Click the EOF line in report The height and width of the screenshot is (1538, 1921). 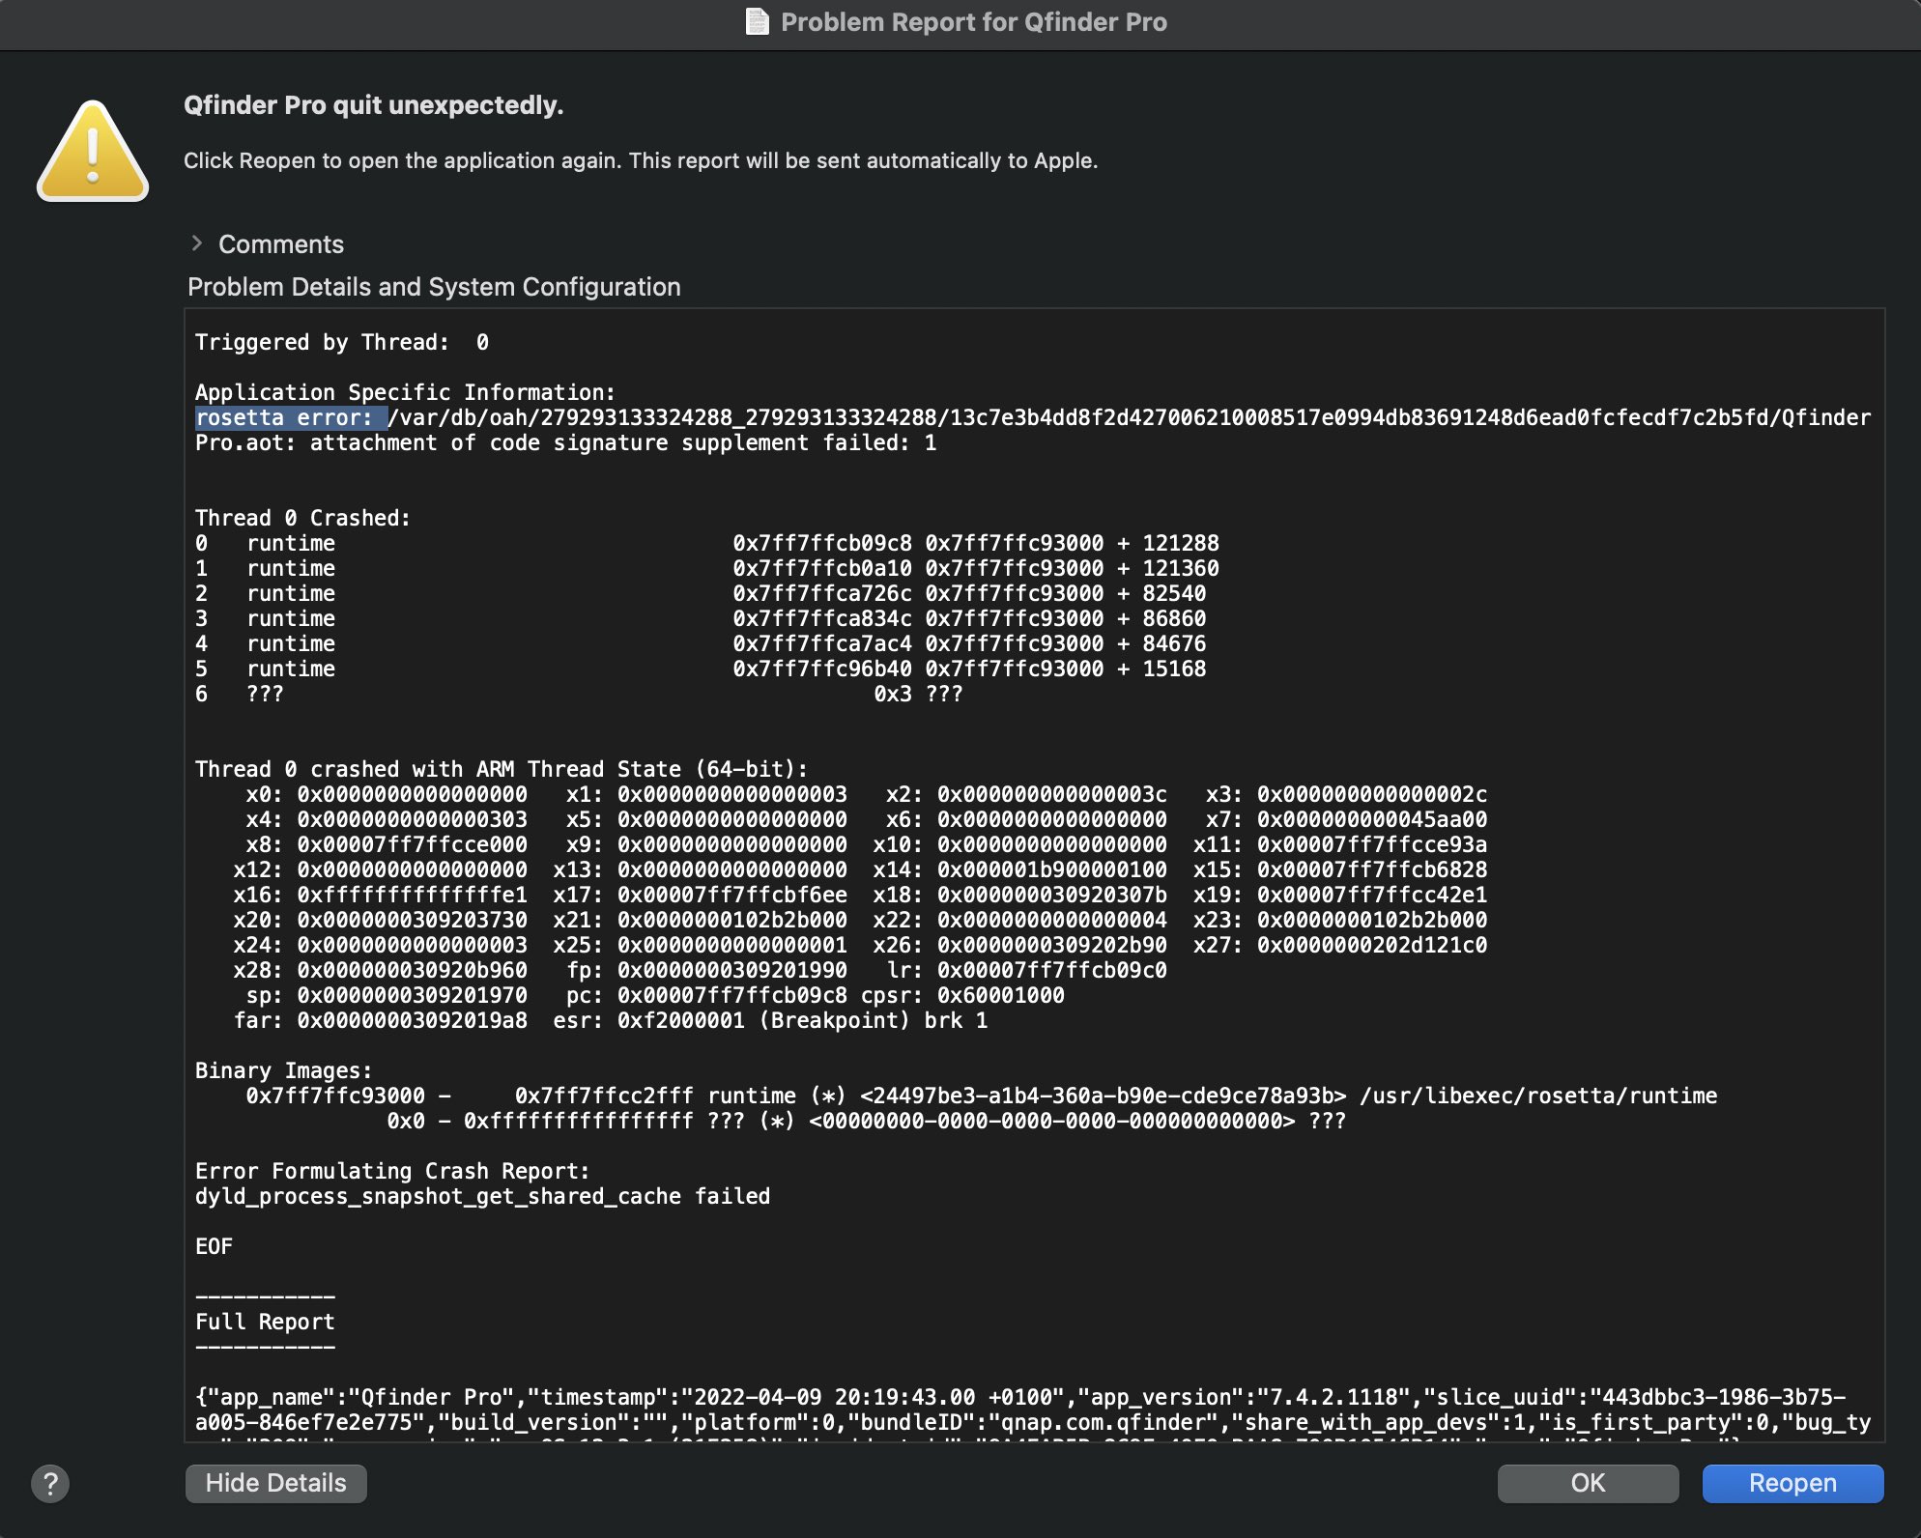click(x=214, y=1246)
